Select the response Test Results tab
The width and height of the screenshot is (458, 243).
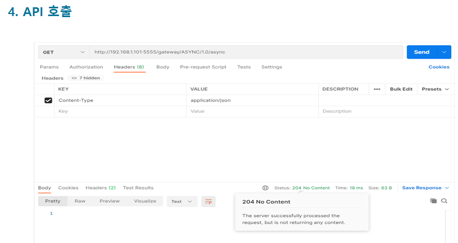coord(138,188)
